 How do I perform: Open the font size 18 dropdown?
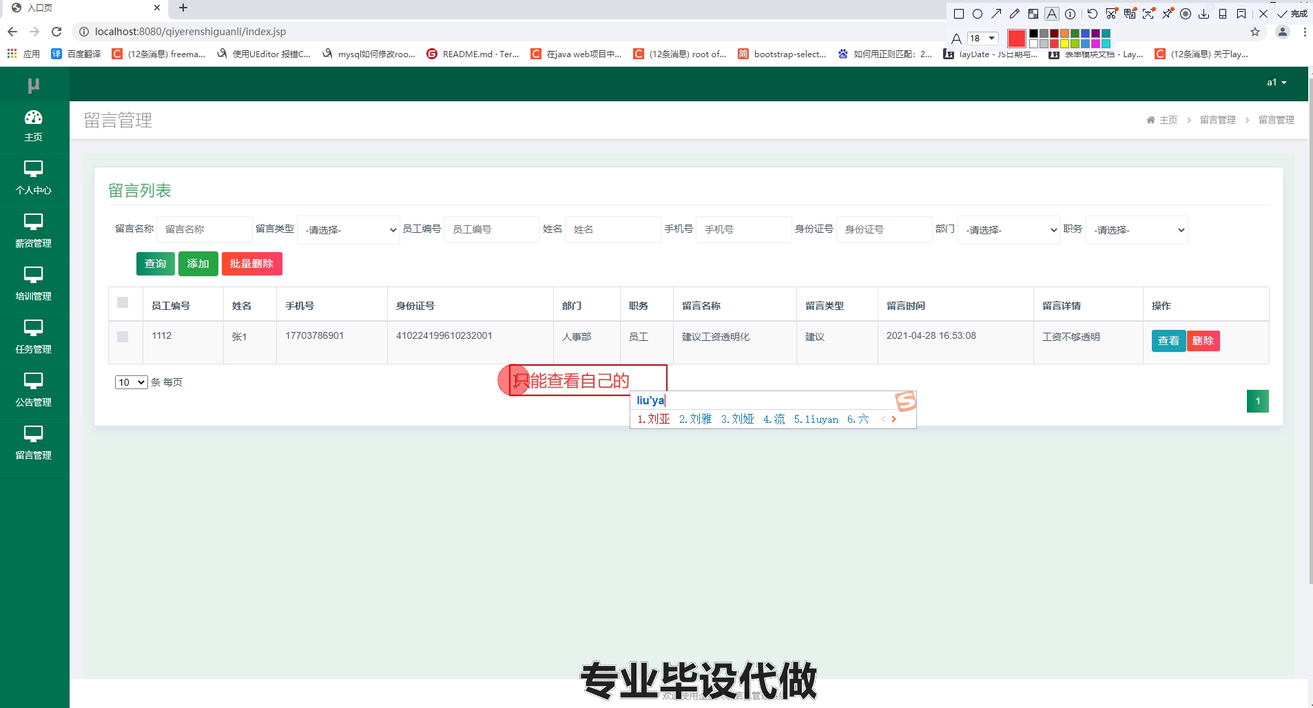(983, 38)
